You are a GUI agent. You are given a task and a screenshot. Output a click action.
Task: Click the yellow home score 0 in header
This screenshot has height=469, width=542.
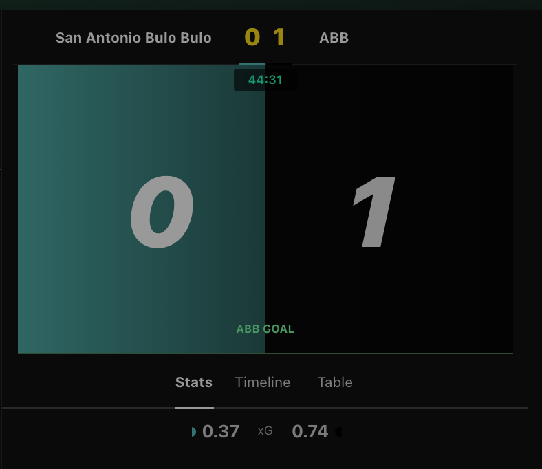point(252,37)
